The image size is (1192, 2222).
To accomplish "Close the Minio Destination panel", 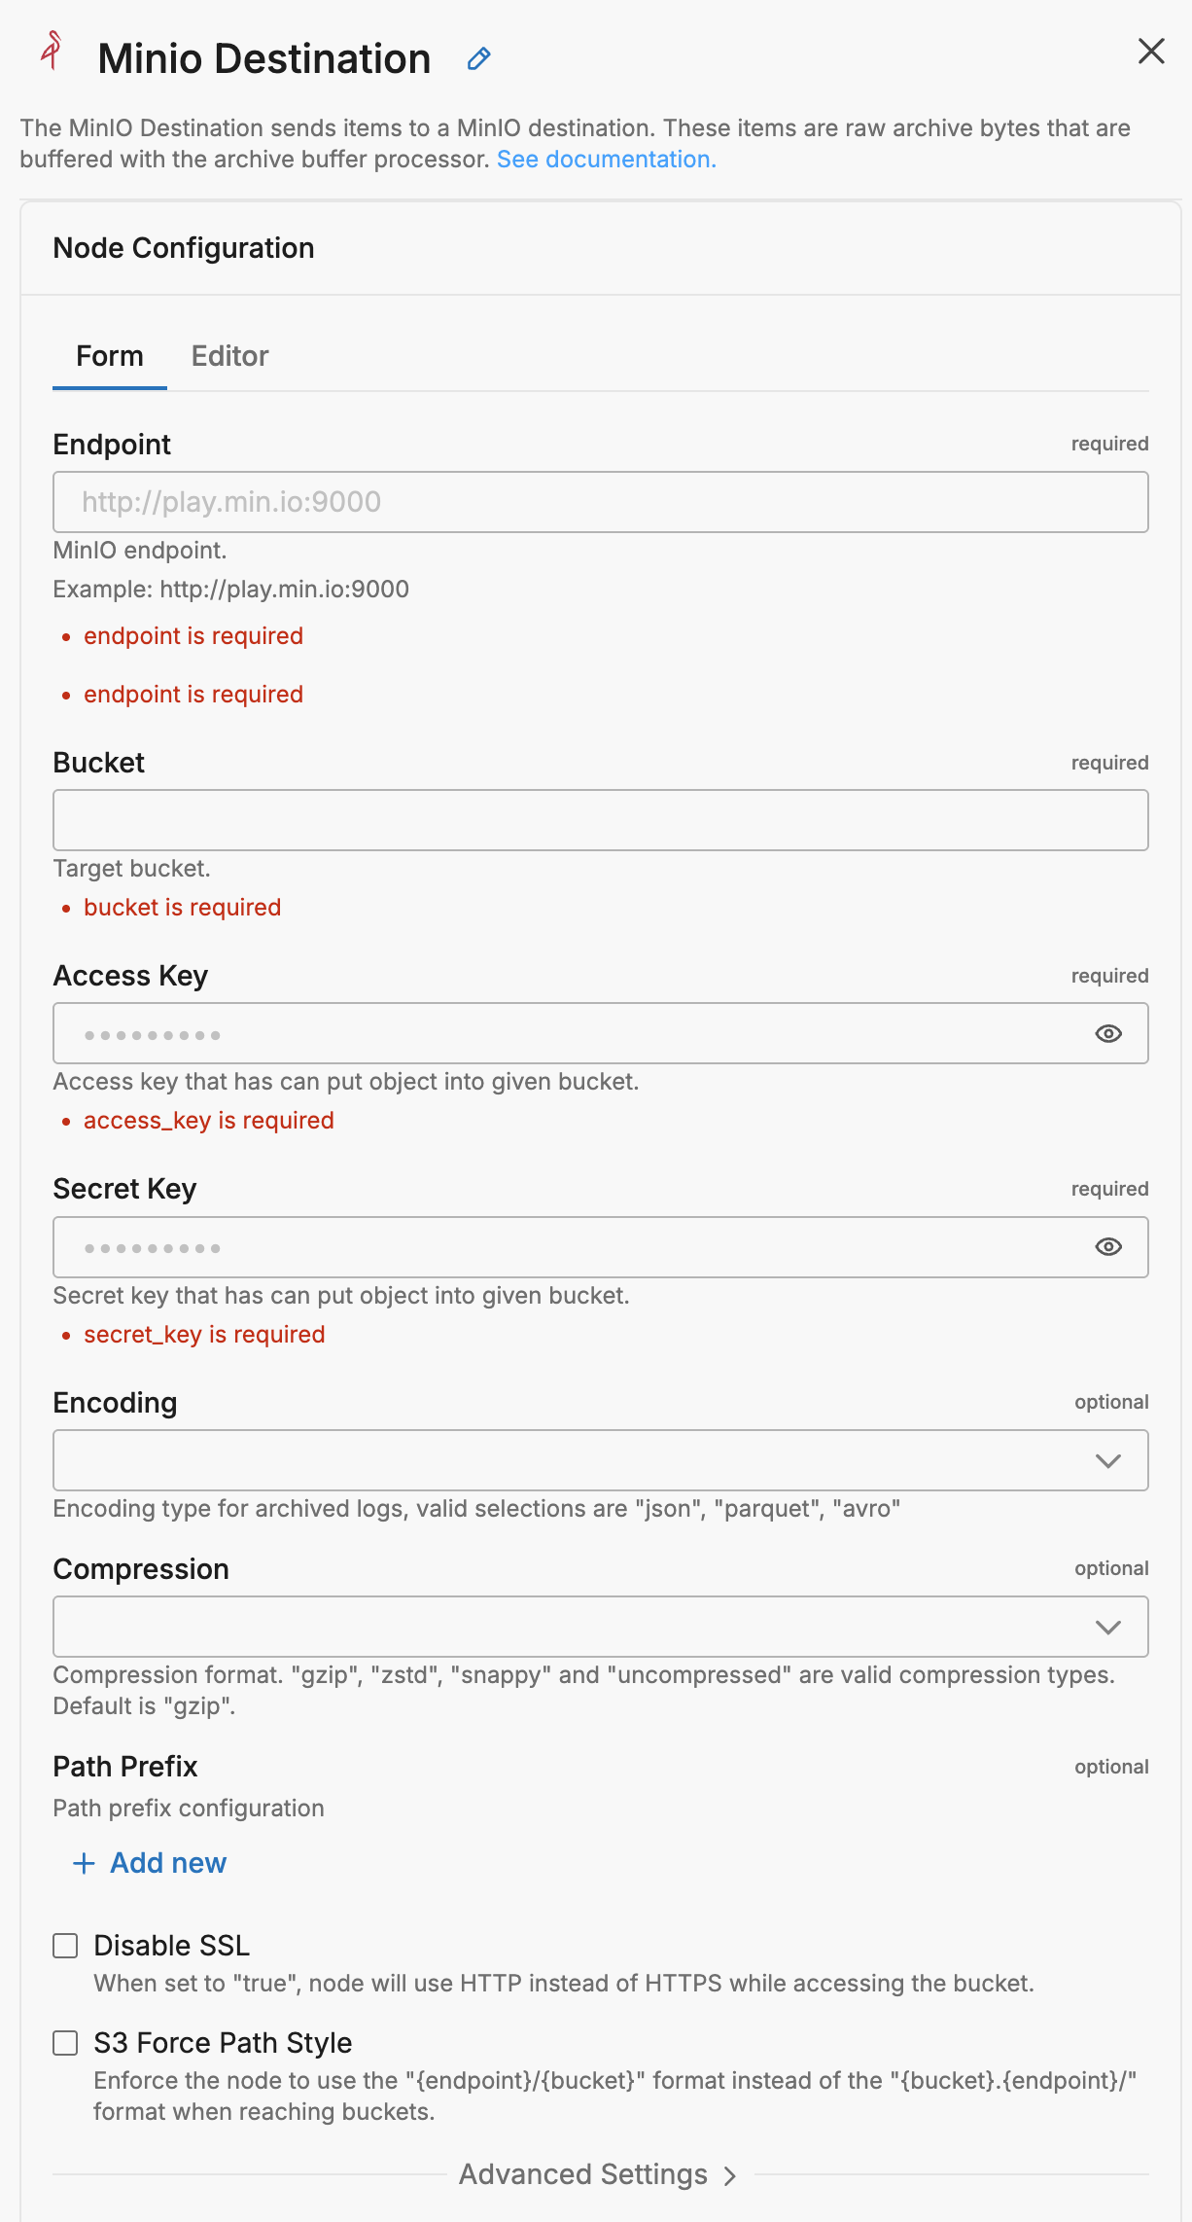I will click(x=1151, y=52).
